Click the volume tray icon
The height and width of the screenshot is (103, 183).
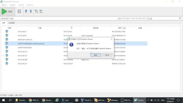point(158,100)
